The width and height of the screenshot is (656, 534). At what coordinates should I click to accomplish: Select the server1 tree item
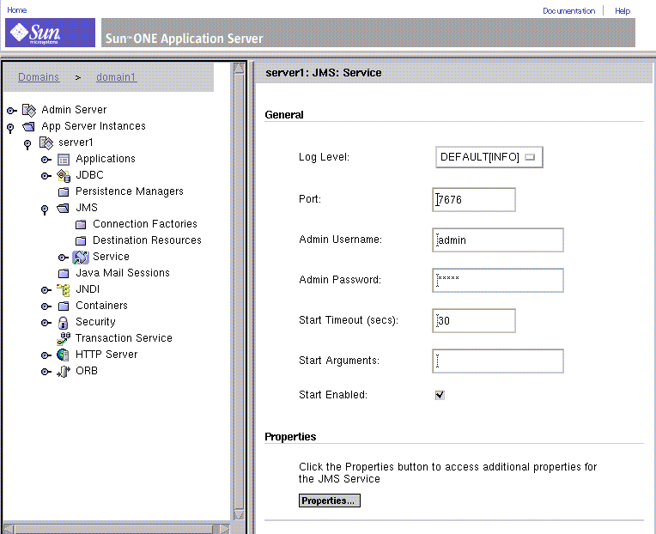[x=76, y=143]
